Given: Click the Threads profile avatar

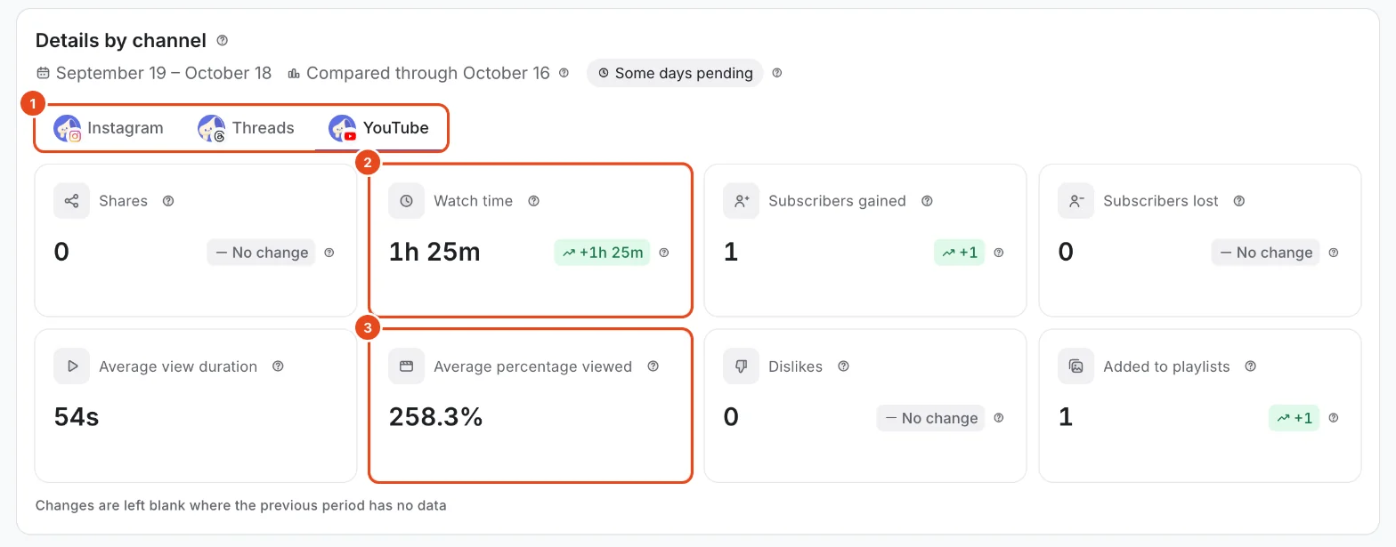Looking at the screenshot, I should pos(211,128).
